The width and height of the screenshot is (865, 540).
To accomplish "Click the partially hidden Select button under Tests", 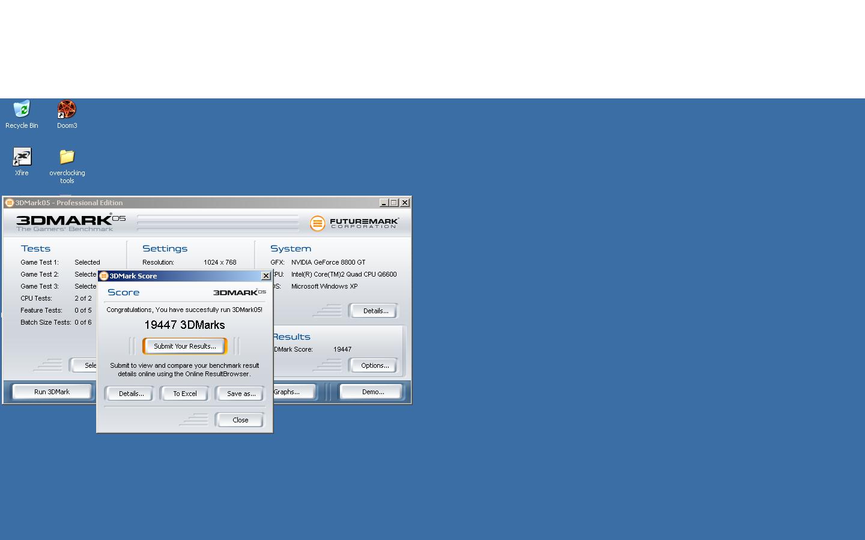I will coord(83,365).
